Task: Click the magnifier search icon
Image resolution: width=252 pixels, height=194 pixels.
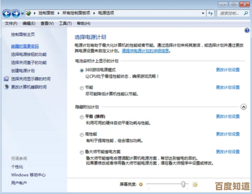Action: (246, 13)
